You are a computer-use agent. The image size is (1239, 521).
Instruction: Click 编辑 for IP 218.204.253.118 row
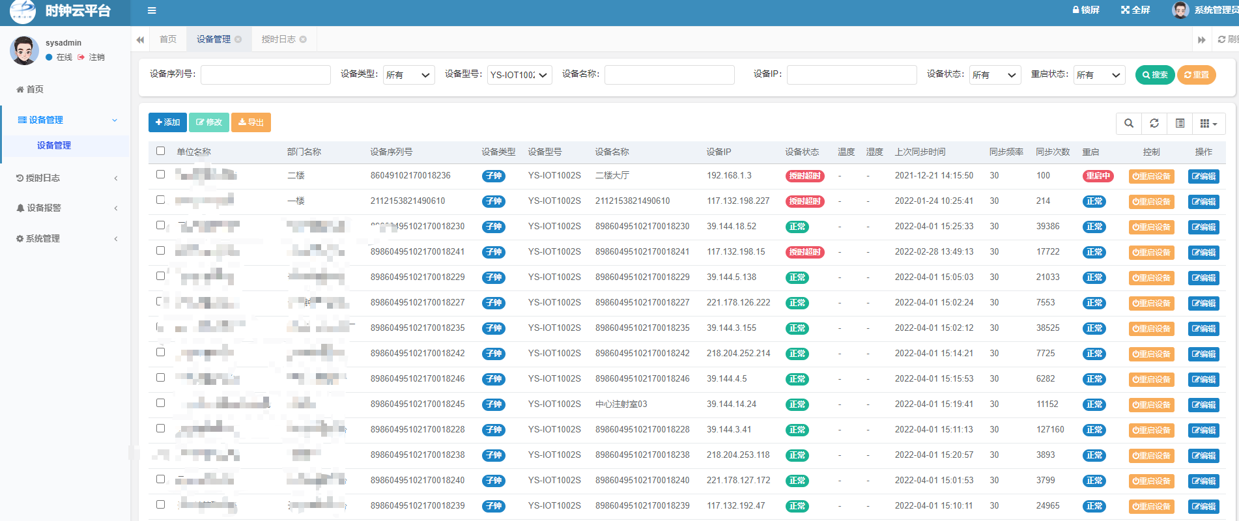1204,456
